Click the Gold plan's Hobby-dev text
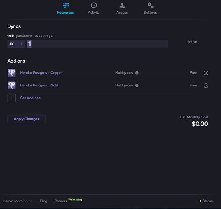The height and width of the screenshot is (209, 221). coord(124,85)
